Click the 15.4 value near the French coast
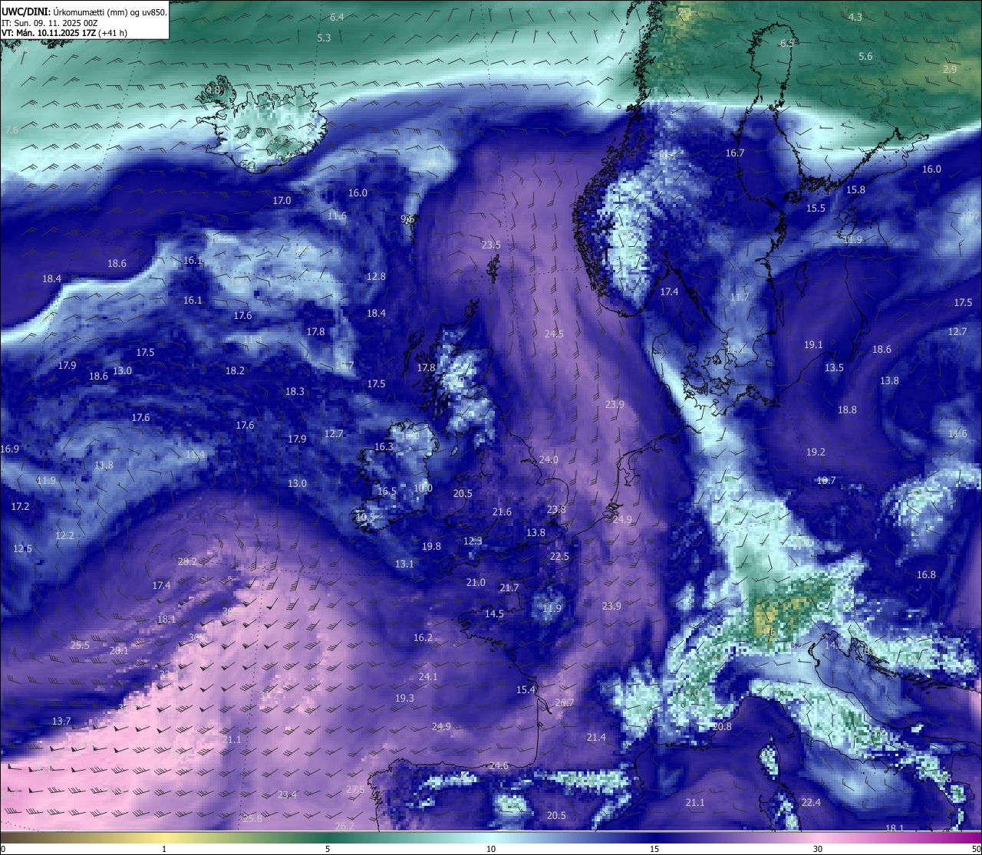982x855 pixels. click(526, 689)
